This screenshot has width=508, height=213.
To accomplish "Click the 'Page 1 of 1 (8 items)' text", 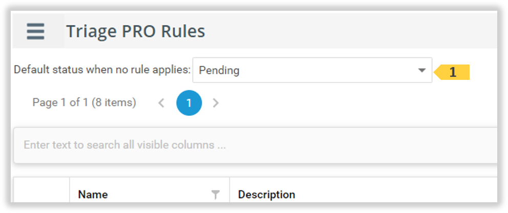I will [x=84, y=102].
